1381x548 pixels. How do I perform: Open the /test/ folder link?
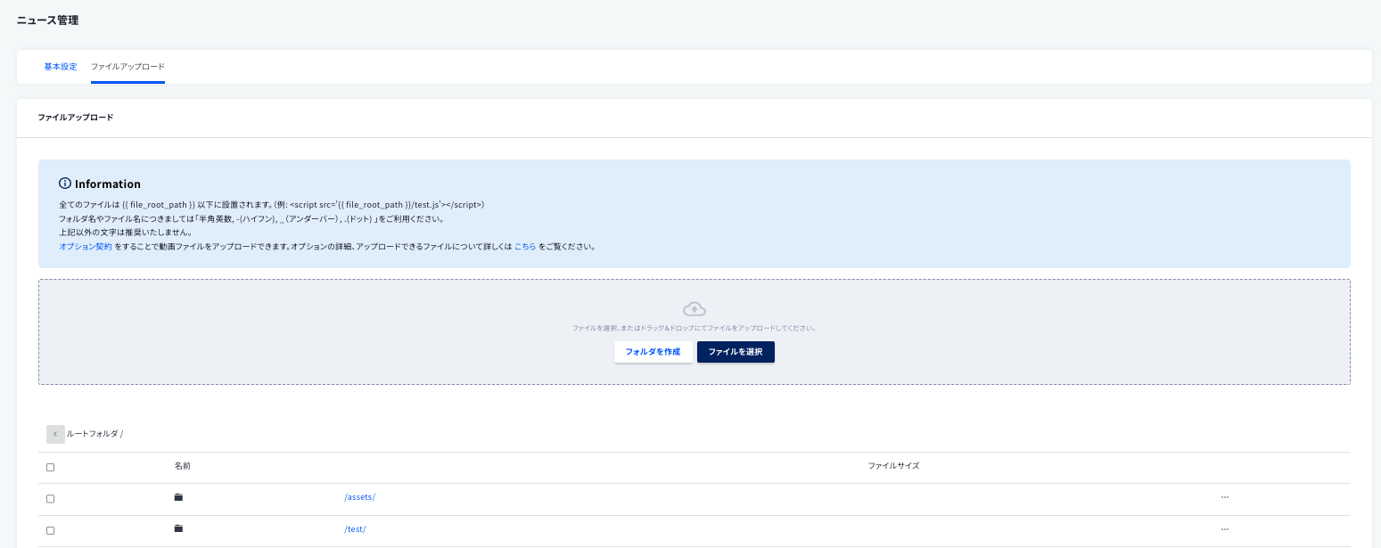pyautogui.click(x=355, y=529)
